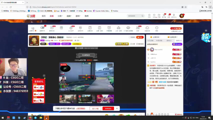The width and height of the screenshot is (213, 120).
Task: Open the gift box icon in streamer toolbar
Action: (62, 28)
